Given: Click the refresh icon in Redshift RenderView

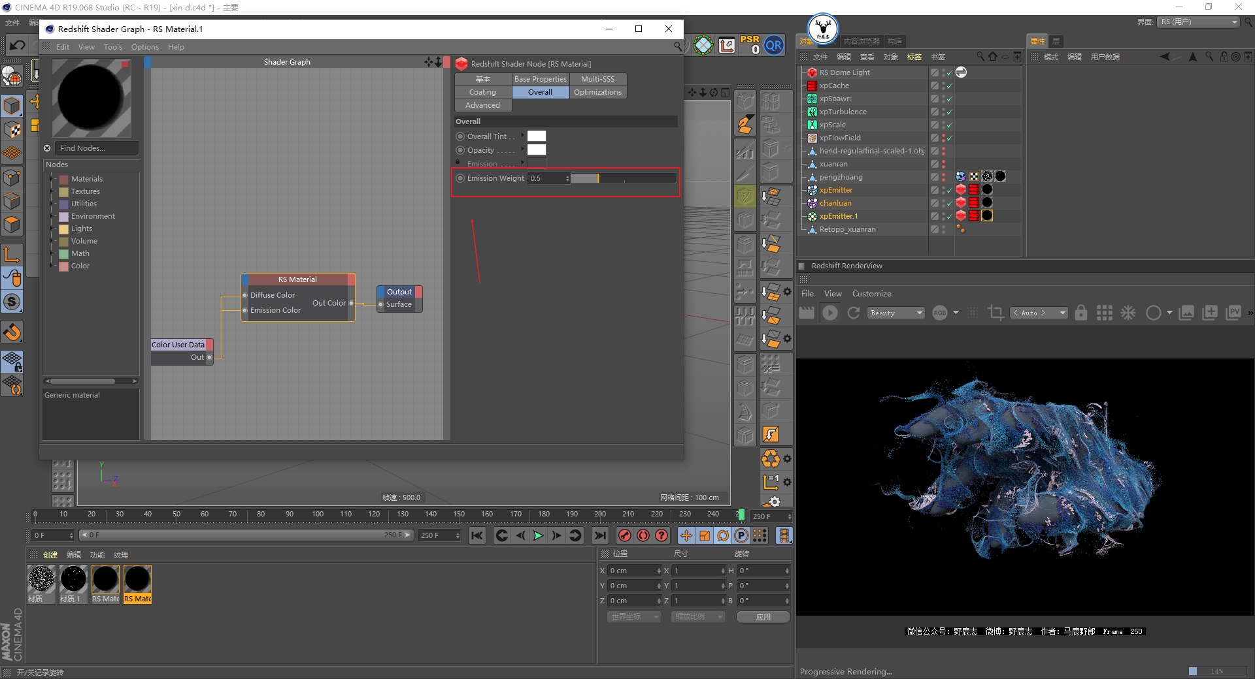Looking at the screenshot, I should coord(854,313).
